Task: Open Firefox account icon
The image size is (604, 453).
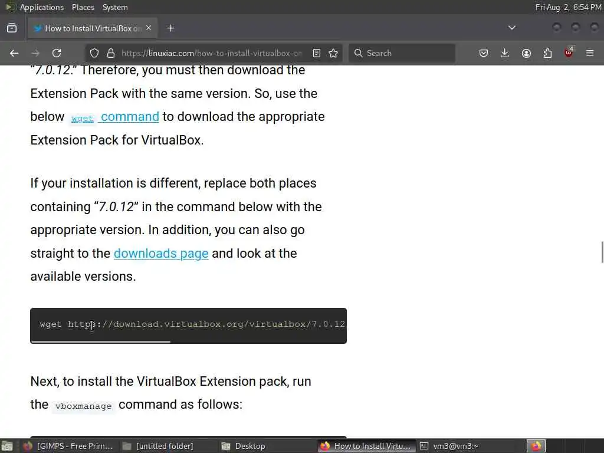Action: (x=526, y=53)
